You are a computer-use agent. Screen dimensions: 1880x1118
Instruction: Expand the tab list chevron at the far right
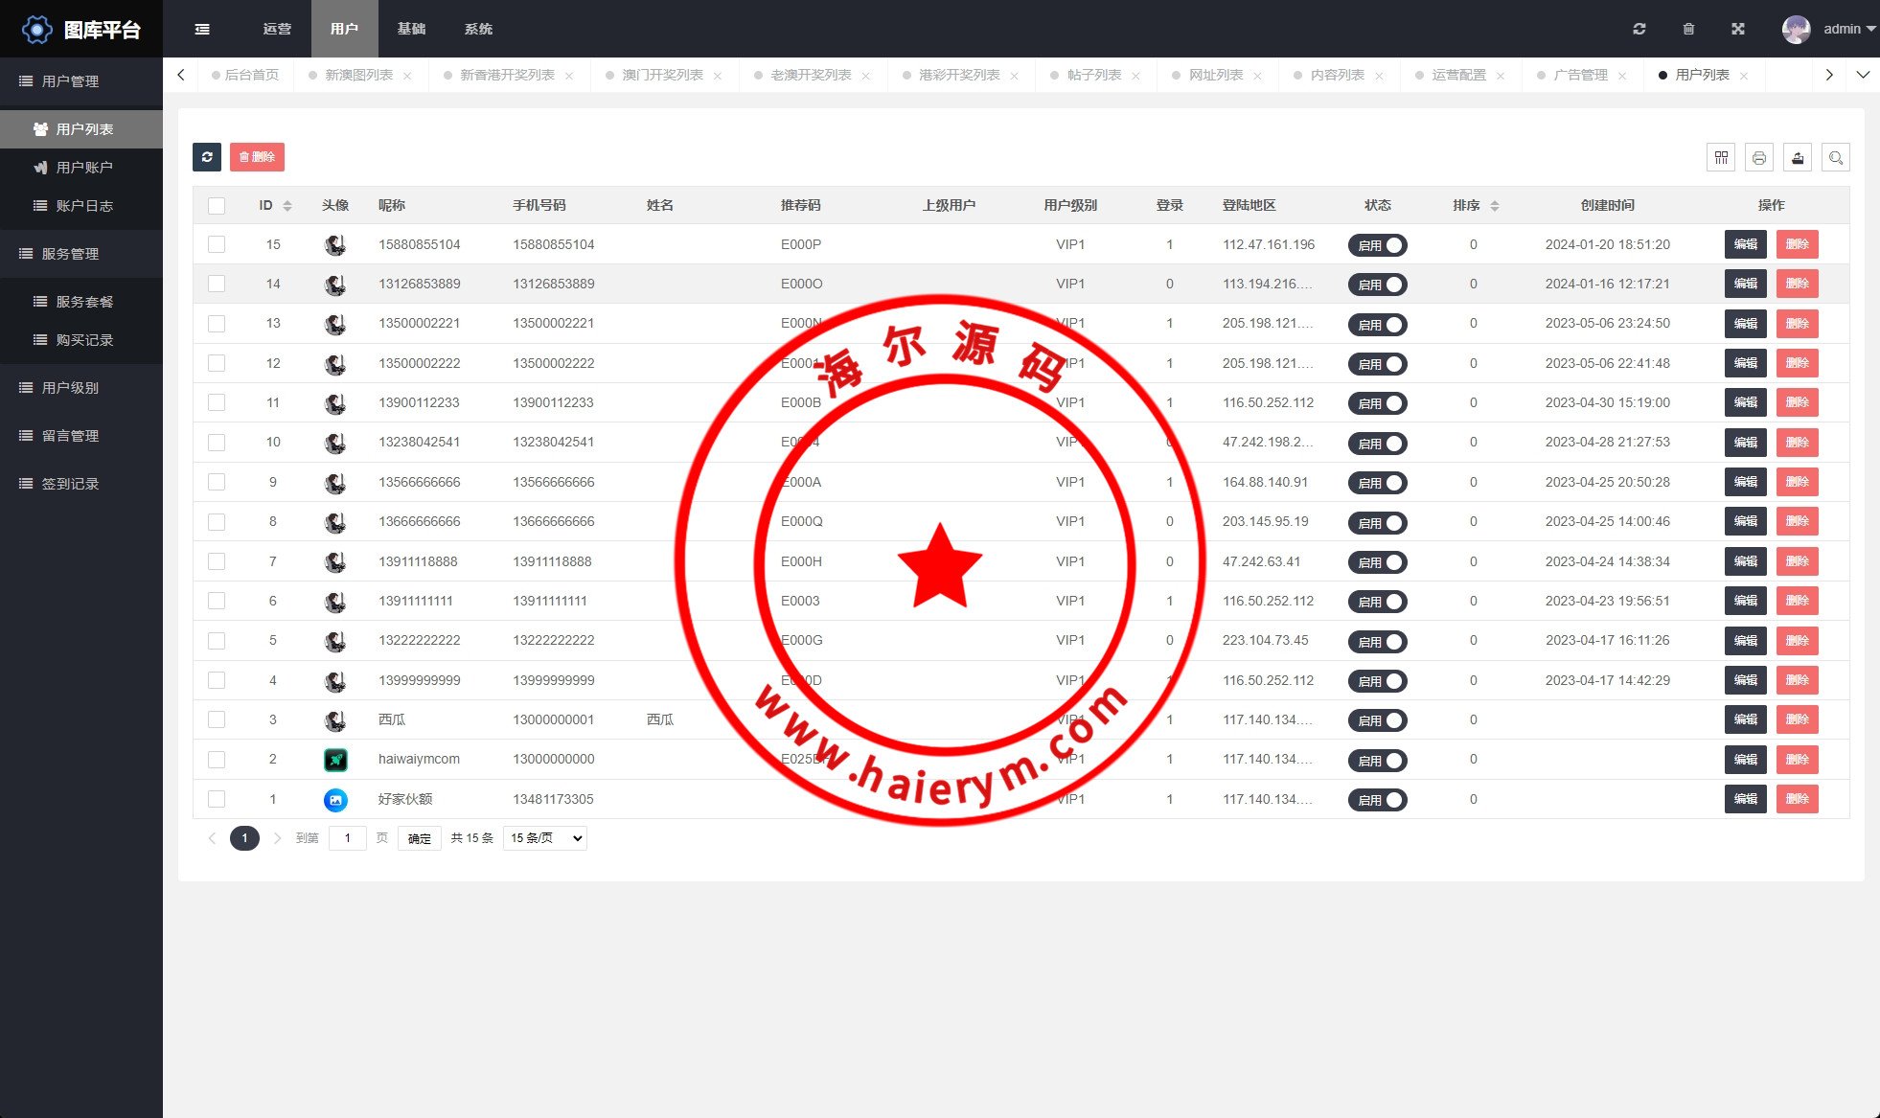pos(1863,75)
